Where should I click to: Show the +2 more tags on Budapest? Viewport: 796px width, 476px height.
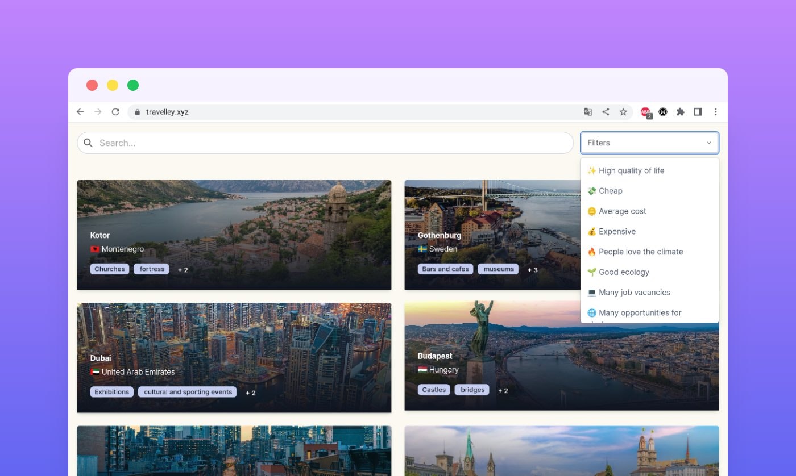tap(503, 390)
